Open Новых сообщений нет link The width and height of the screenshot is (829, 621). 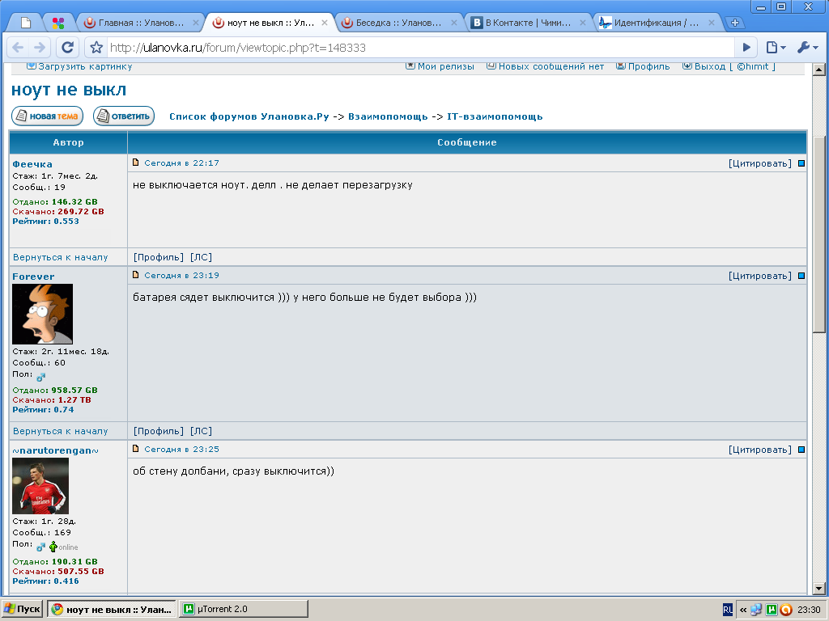(551, 66)
